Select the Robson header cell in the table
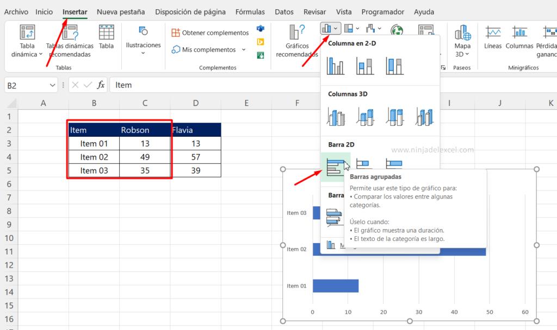Image resolution: width=557 pixels, height=330 pixels. tap(144, 130)
